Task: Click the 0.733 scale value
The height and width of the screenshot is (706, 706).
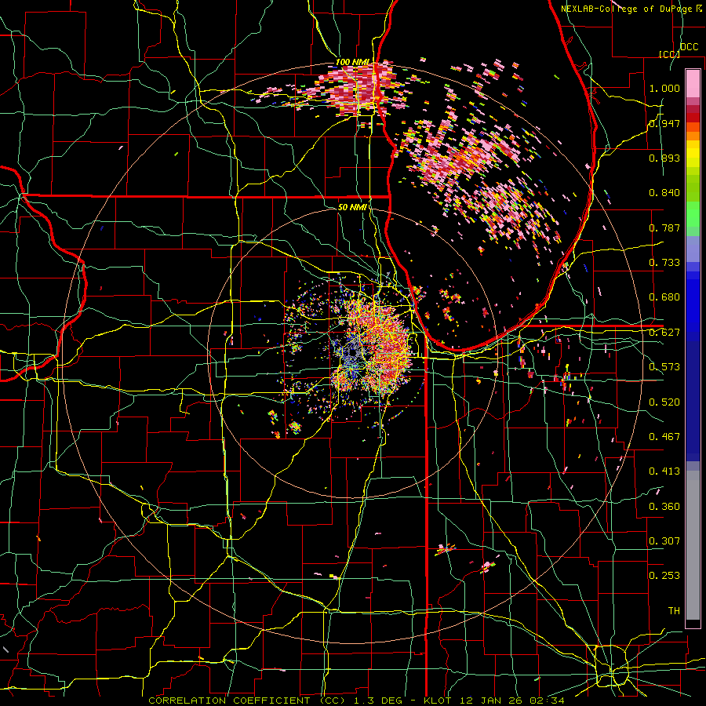Action: pos(664,263)
